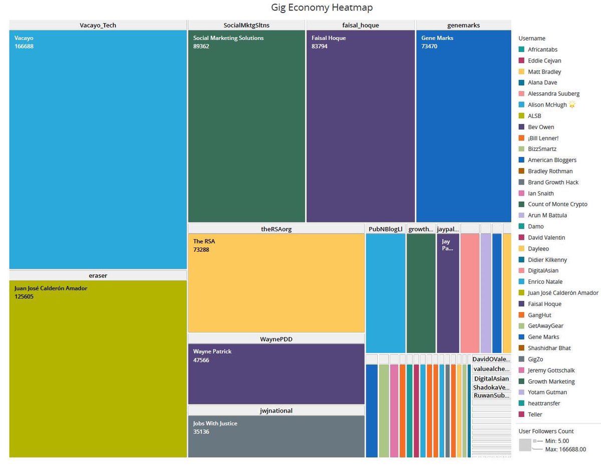Click the Eddie Cejvan legend color swatch
Screen dimensions: 601x469
pyautogui.click(x=521, y=60)
